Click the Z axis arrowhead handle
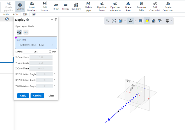 (109, 119)
